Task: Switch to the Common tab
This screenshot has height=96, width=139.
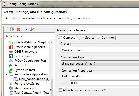Action: (x=106, y=38)
